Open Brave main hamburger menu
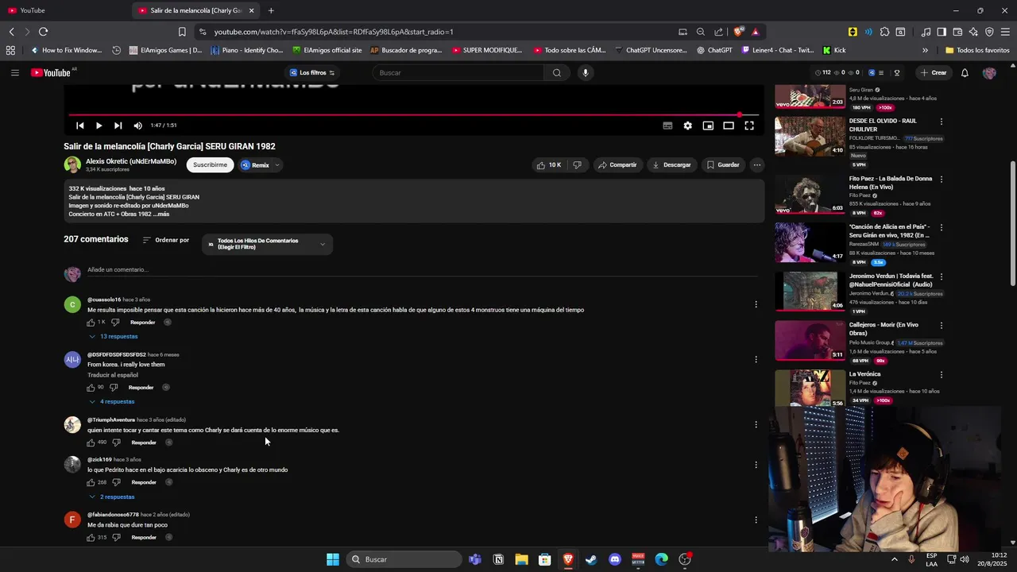Image resolution: width=1017 pixels, height=572 pixels. tap(1004, 32)
